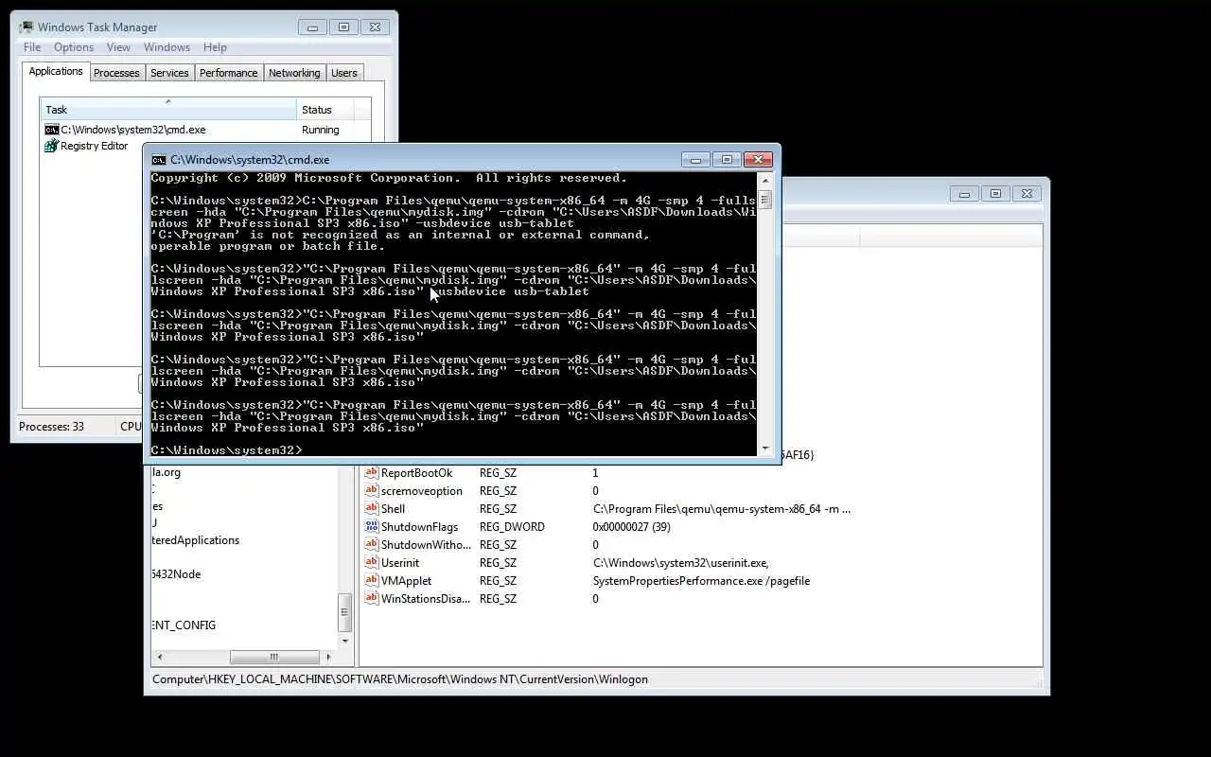Open the Windows menu in Task Manager
Image resolution: width=1211 pixels, height=757 pixels.
pos(167,47)
